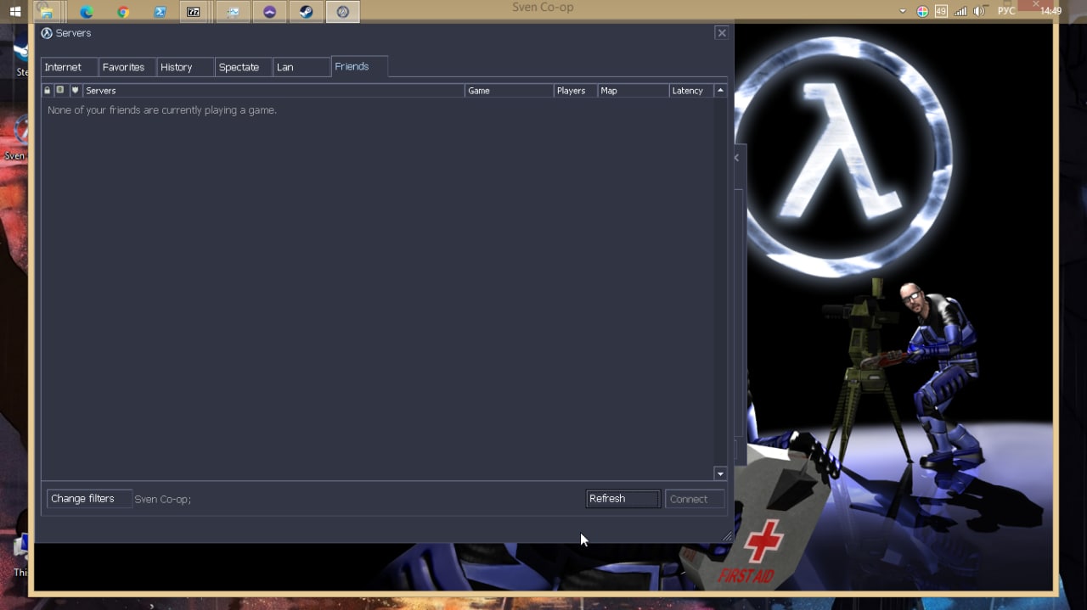Refresh the friends server list

tap(623, 499)
